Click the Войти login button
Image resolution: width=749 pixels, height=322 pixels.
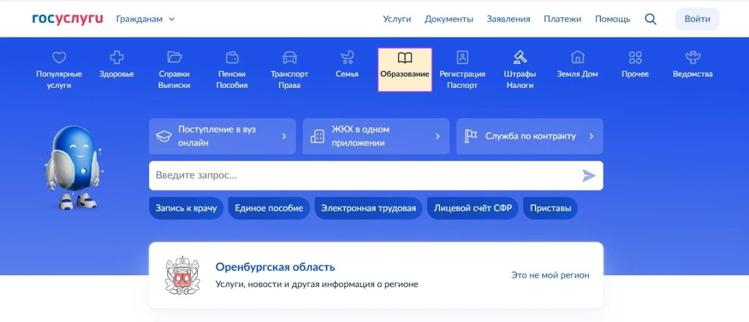[697, 19]
